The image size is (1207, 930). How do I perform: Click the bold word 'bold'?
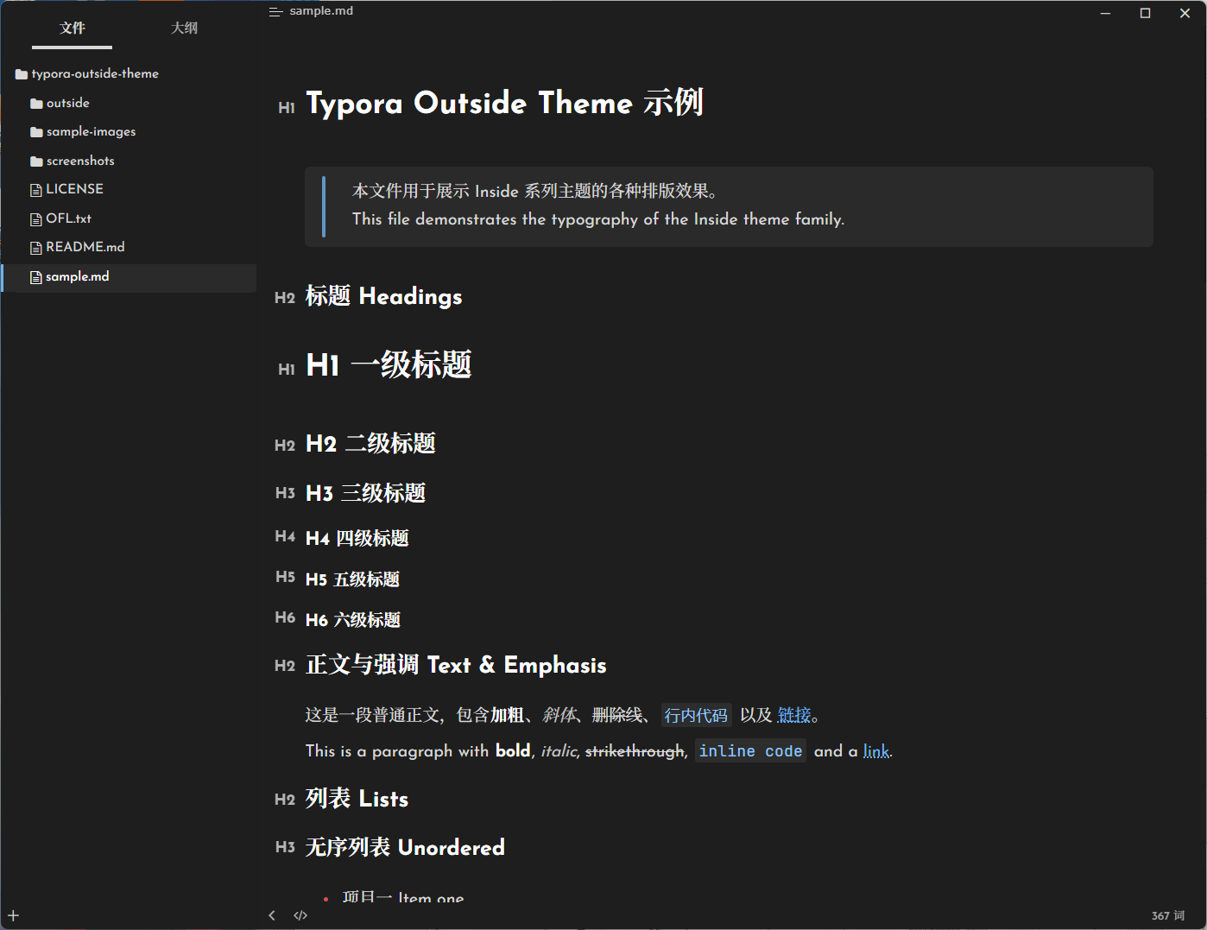(x=513, y=751)
